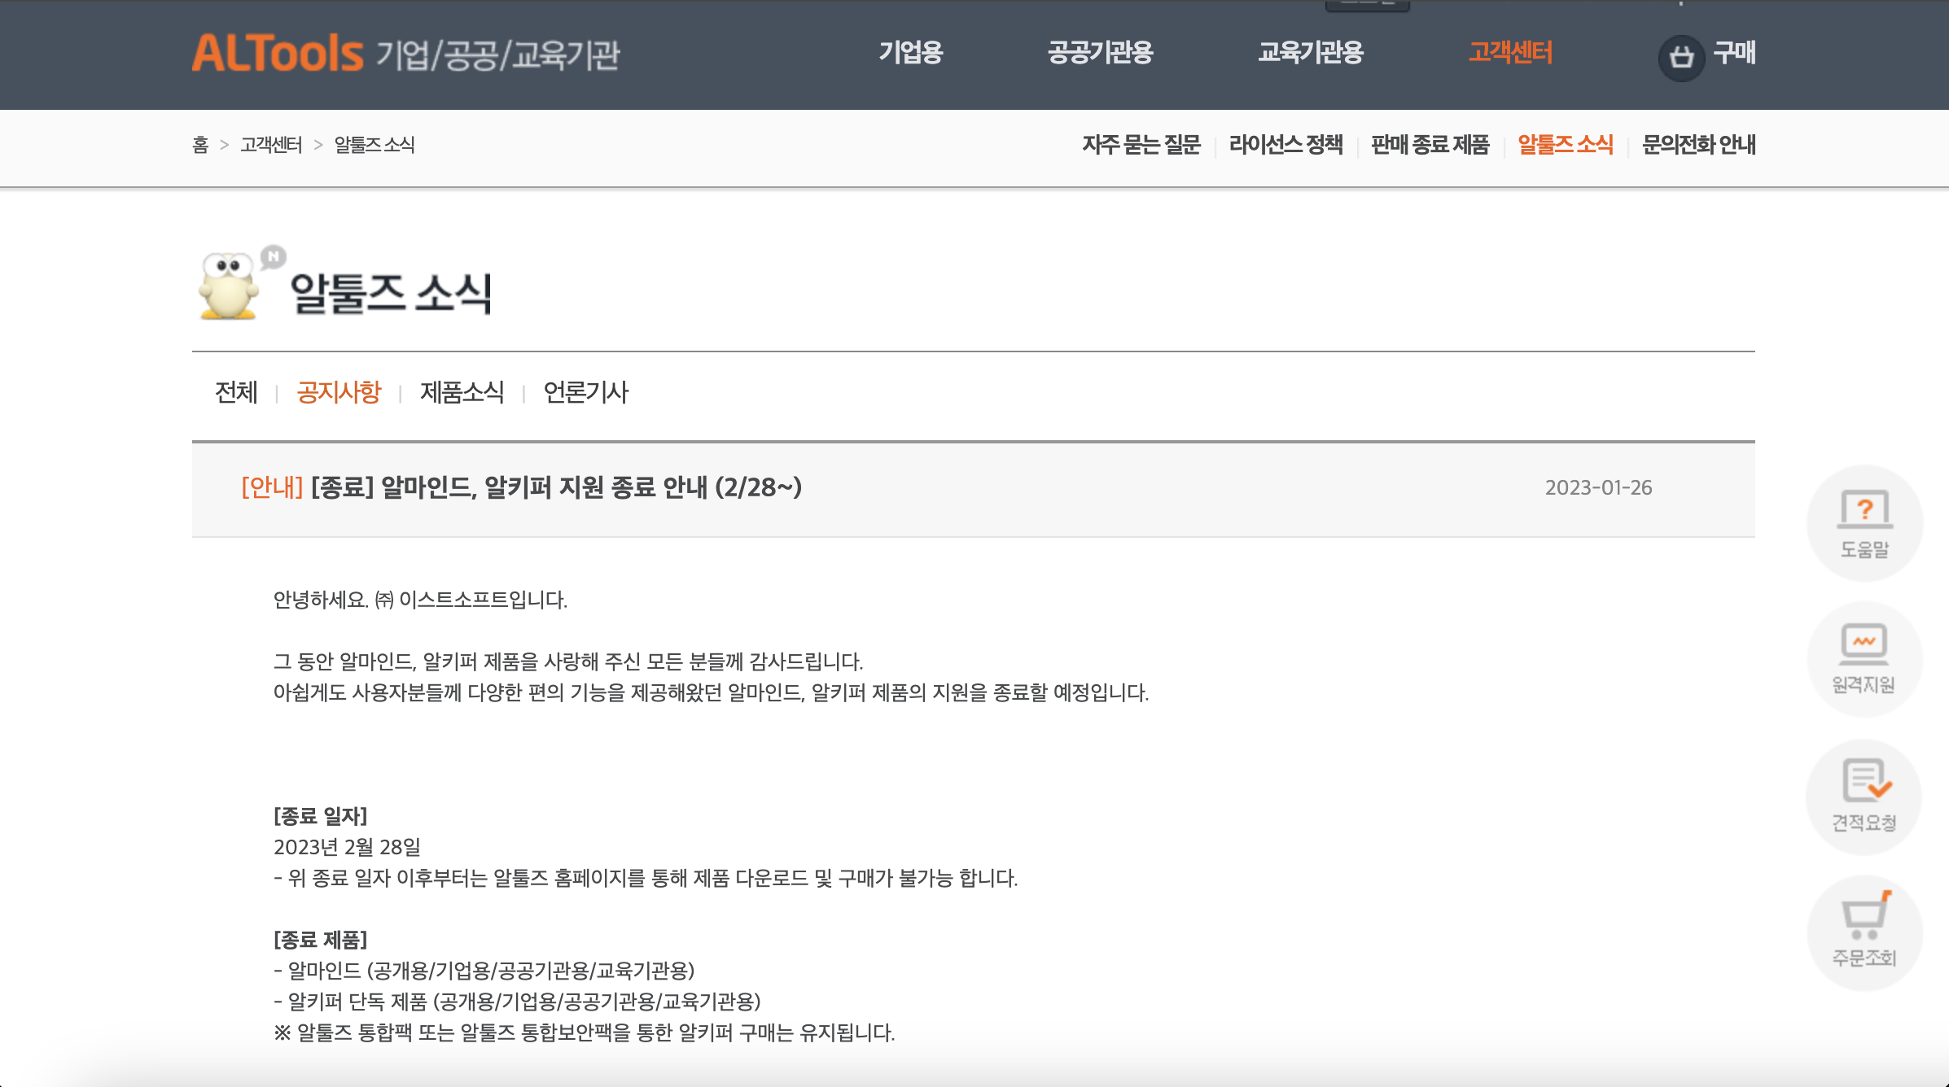Click the 구매 text link in header
The width and height of the screenshot is (1949, 1087).
coord(1735,54)
